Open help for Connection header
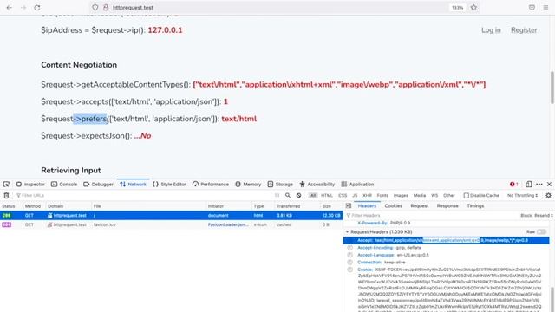The image size is (555, 312). coord(350,262)
